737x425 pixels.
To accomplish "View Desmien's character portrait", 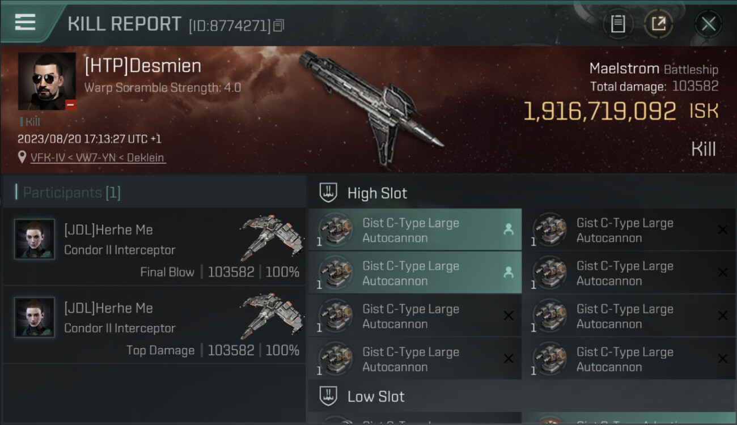I will pyautogui.click(x=46, y=80).
